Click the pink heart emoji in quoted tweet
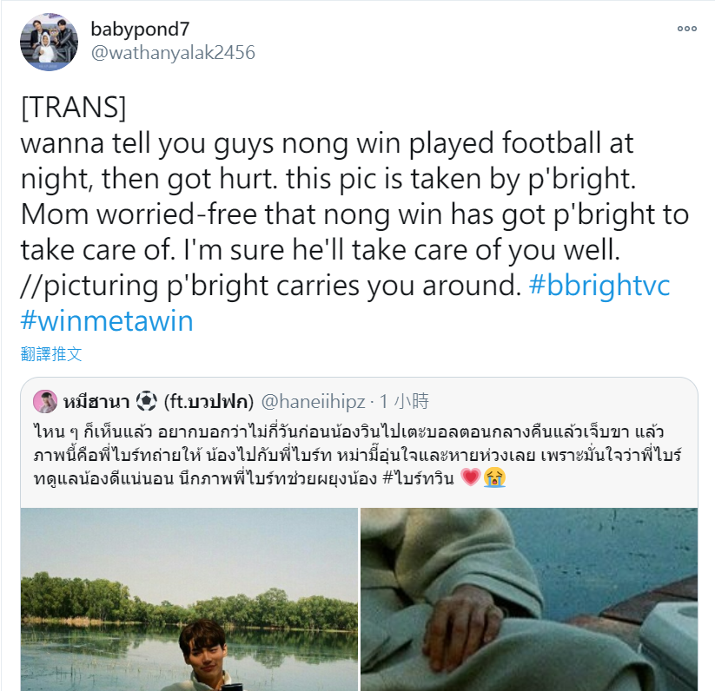 pos(471,477)
